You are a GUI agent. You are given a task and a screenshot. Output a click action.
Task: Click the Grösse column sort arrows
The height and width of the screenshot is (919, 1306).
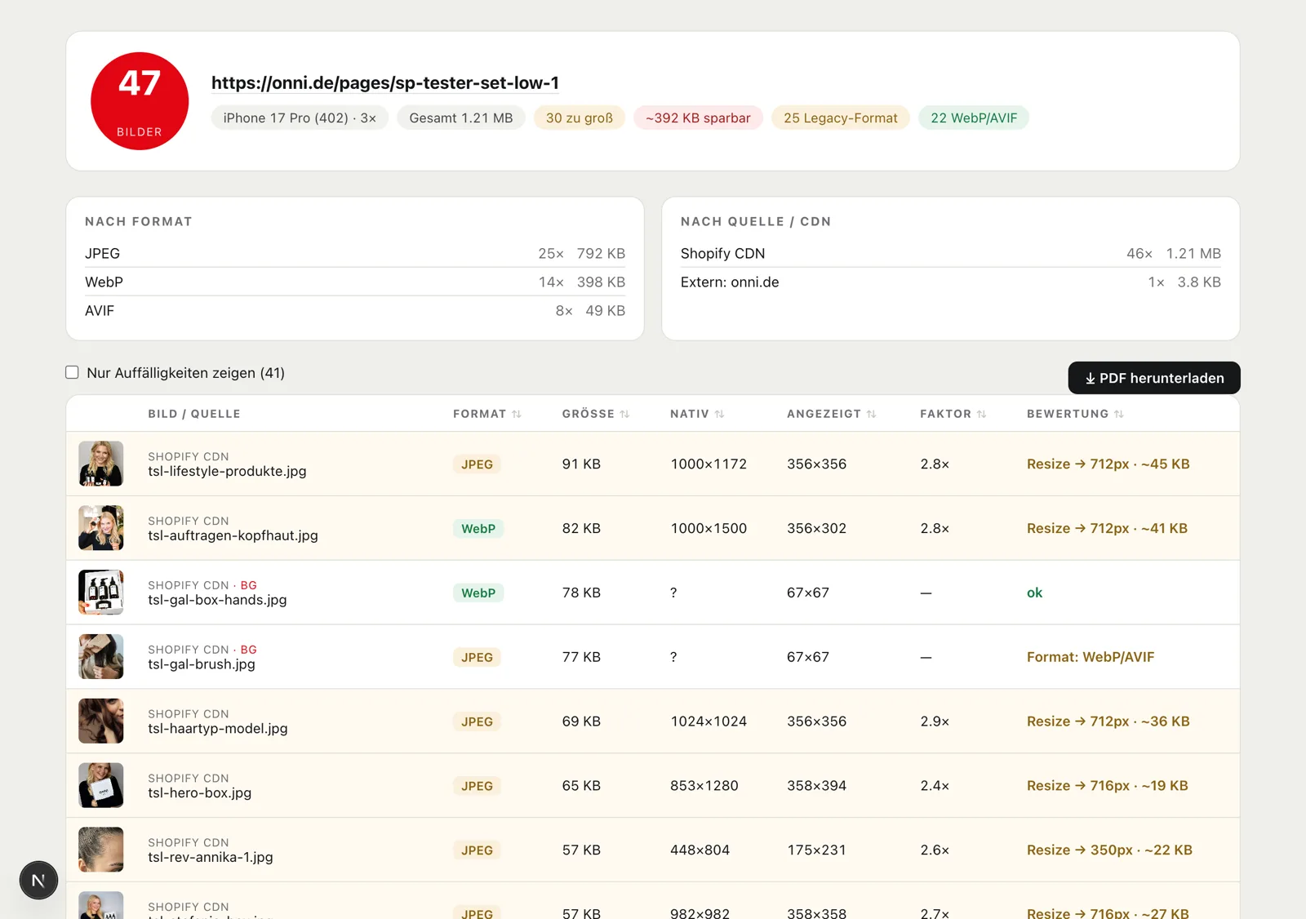[x=624, y=414]
